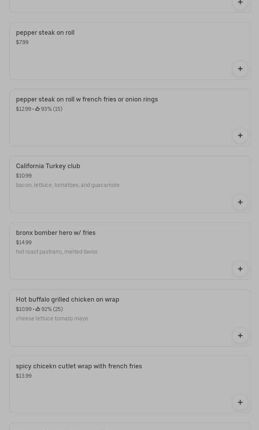Add pepper steak on roll to cart
Image resolution: width=259 pixels, height=430 pixels.
coord(240,69)
